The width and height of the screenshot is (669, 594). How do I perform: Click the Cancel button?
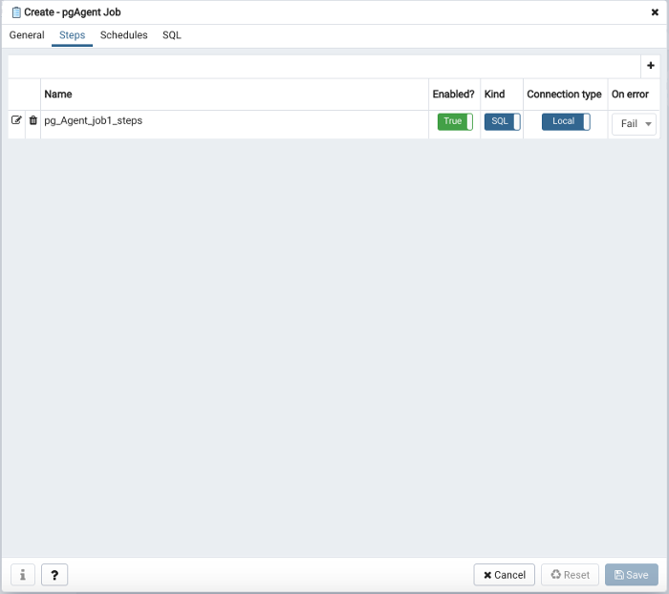504,575
